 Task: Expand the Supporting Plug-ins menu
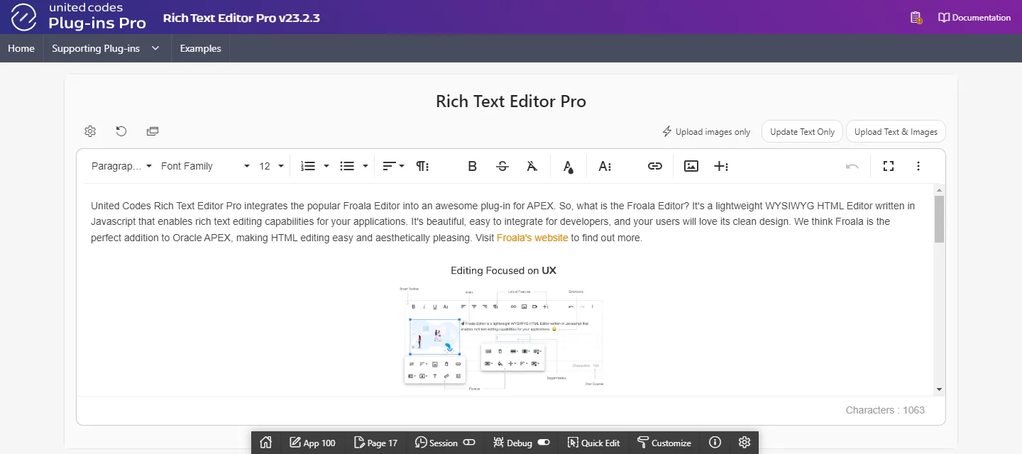(106, 48)
